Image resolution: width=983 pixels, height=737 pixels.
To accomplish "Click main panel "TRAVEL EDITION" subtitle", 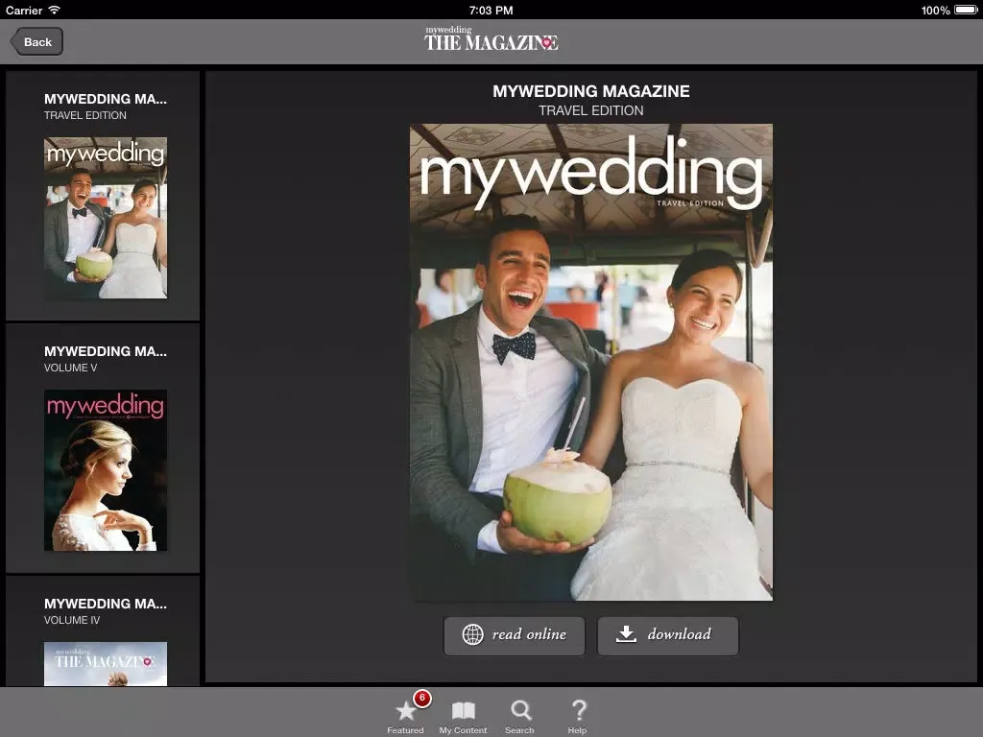I will pos(591,110).
